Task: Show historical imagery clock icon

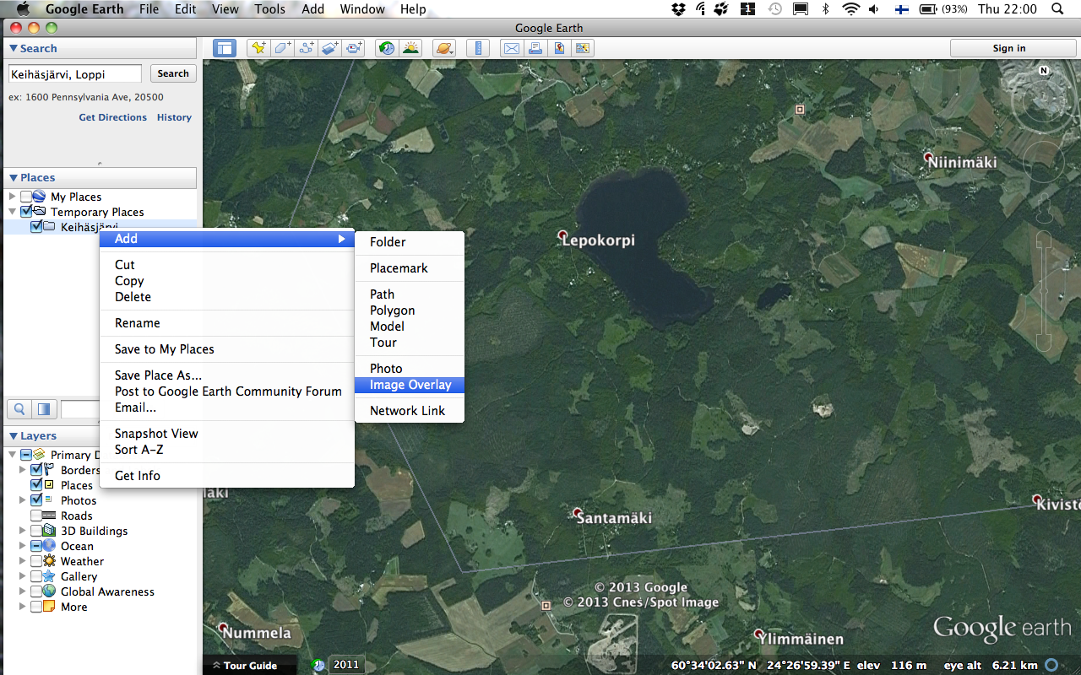Action: [x=387, y=48]
